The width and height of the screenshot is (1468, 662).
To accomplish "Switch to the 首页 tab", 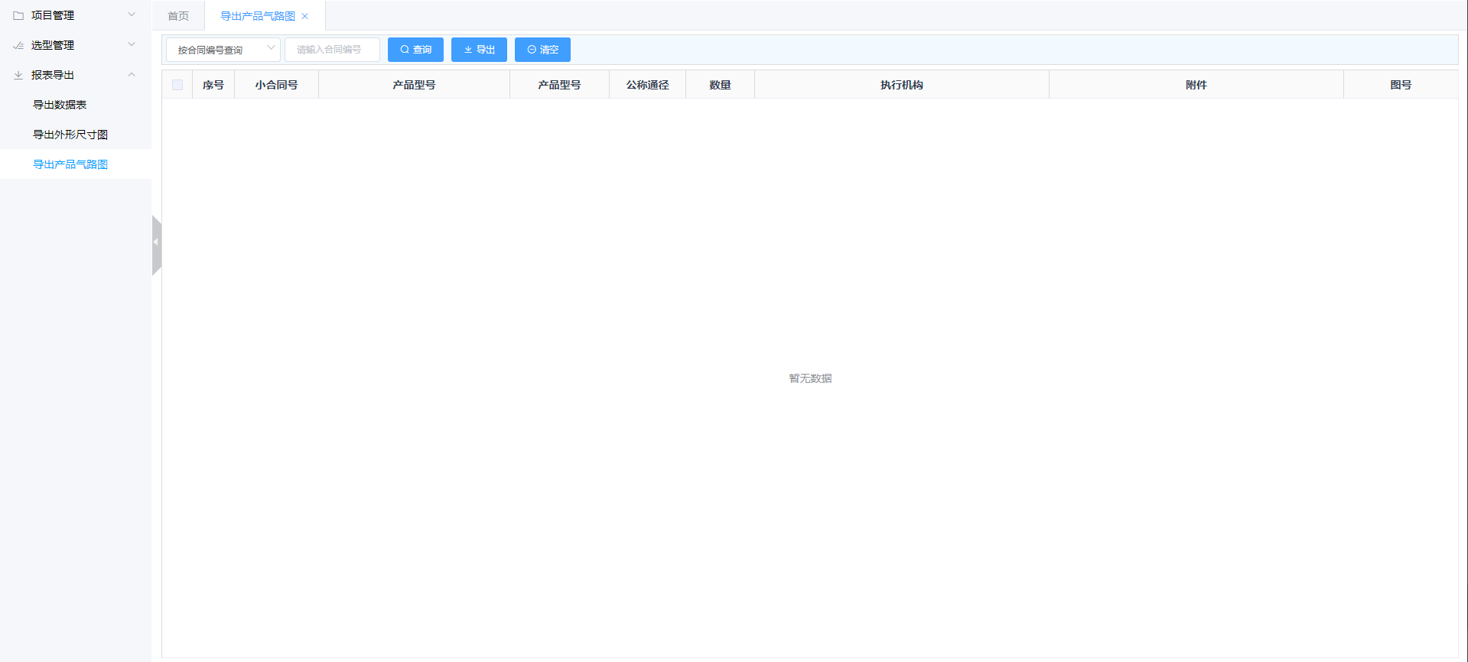I will point(178,16).
